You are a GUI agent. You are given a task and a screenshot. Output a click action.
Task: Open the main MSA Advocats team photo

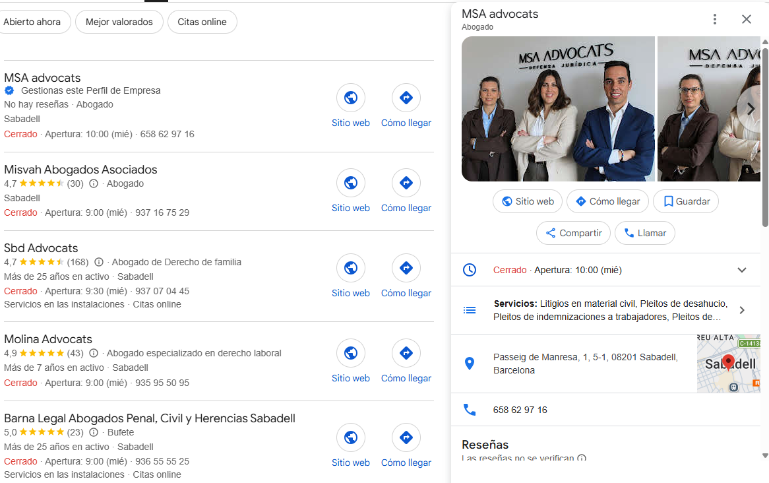pyautogui.click(x=558, y=109)
